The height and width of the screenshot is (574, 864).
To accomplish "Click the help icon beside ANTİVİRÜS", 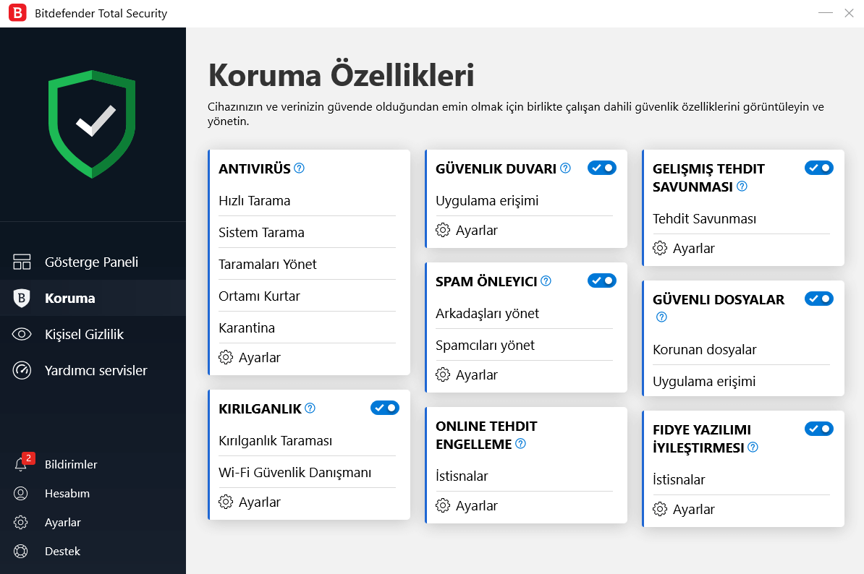I will [x=300, y=168].
